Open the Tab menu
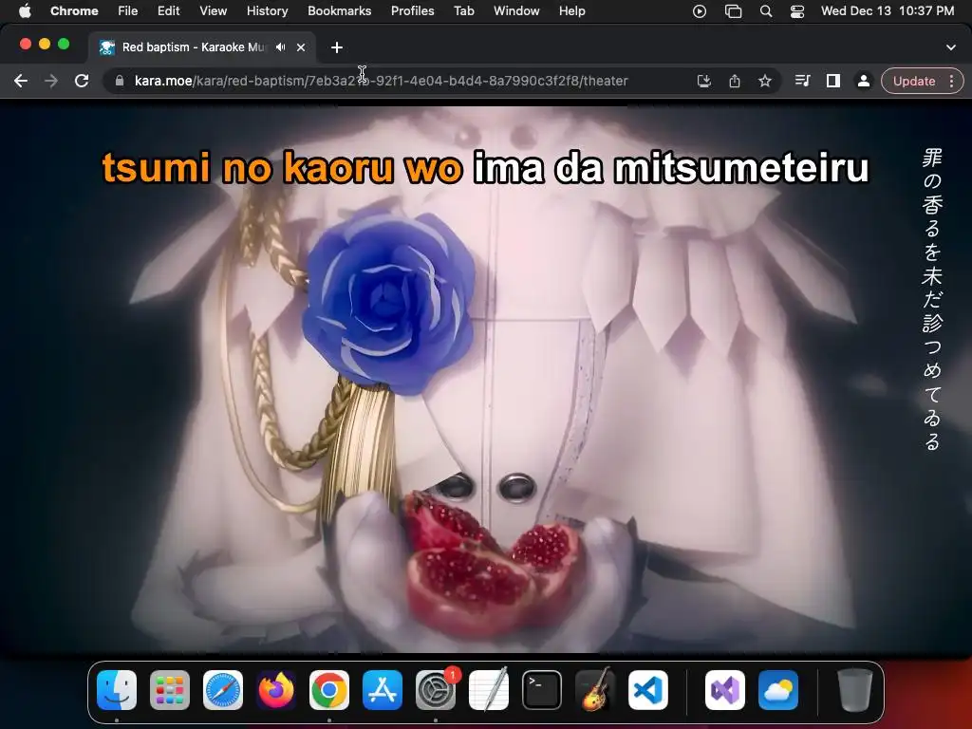 click(x=463, y=10)
